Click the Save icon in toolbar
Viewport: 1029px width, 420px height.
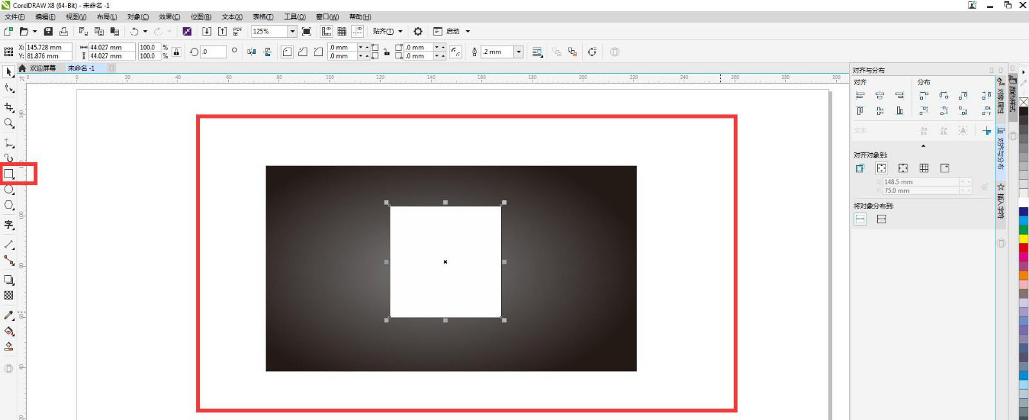coord(48,31)
